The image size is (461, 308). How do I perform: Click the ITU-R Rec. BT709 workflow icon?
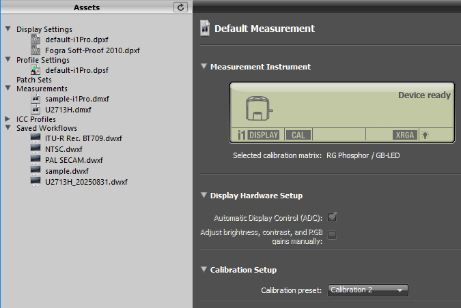(x=36, y=138)
